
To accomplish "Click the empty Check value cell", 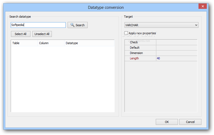I will [177, 42].
